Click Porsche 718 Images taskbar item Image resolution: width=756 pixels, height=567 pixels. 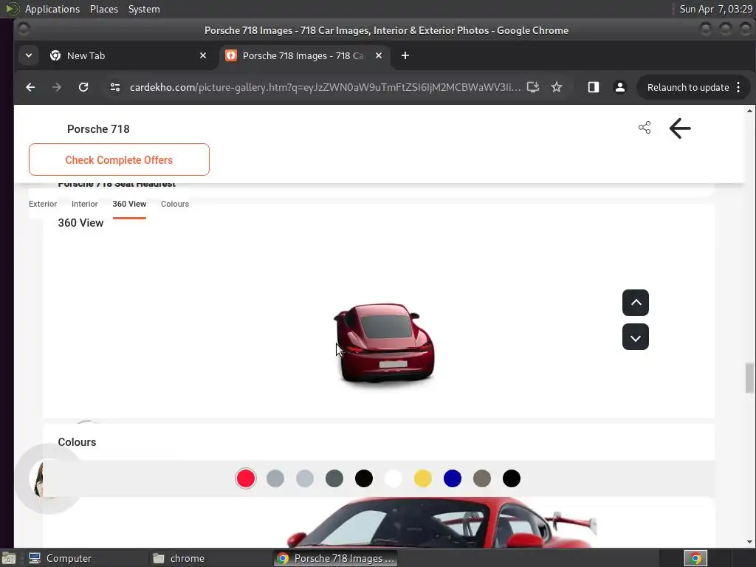[336, 558]
